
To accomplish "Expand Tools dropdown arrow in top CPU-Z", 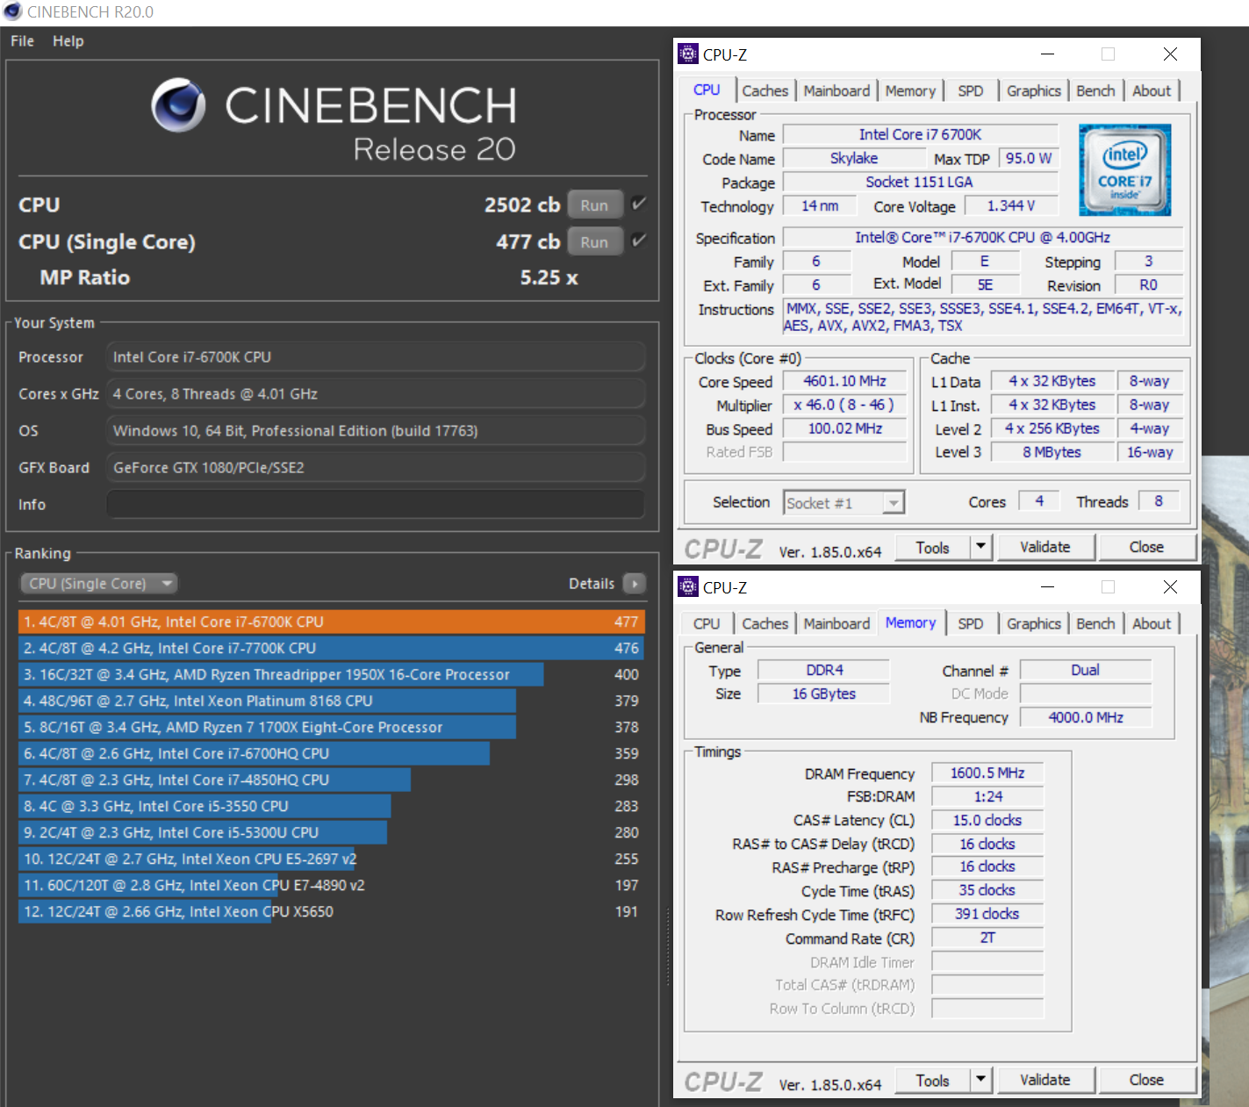I will [x=981, y=547].
